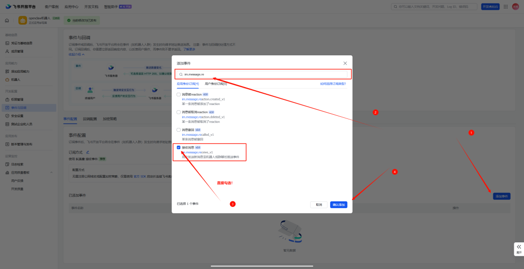Image resolution: width=524 pixels, height=269 pixels.
Task: Go to the home icon
Action: pos(7,20)
